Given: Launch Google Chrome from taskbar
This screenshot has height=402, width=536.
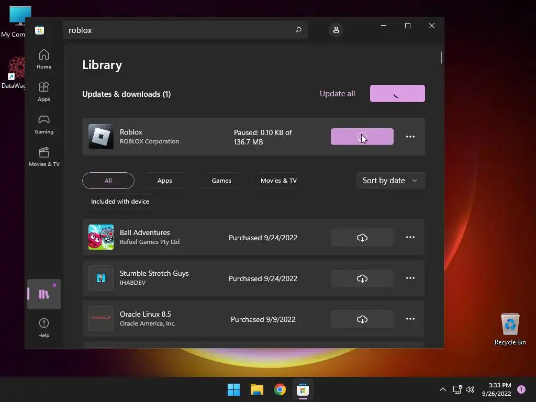Looking at the screenshot, I should point(280,389).
